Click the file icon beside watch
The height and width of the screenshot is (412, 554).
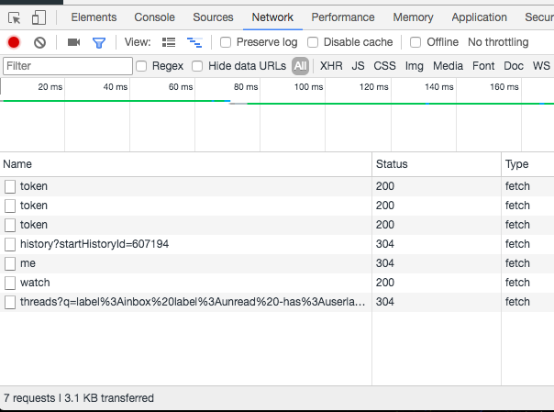pos(10,283)
